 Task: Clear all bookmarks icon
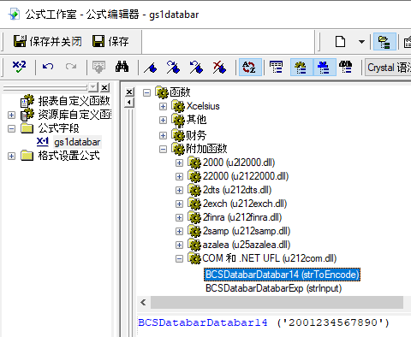219,67
